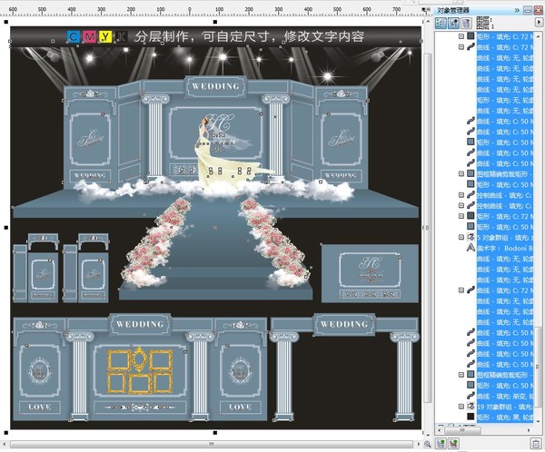The image size is (545, 452).
Task: Select the gold picture frames group
Action: point(140,370)
